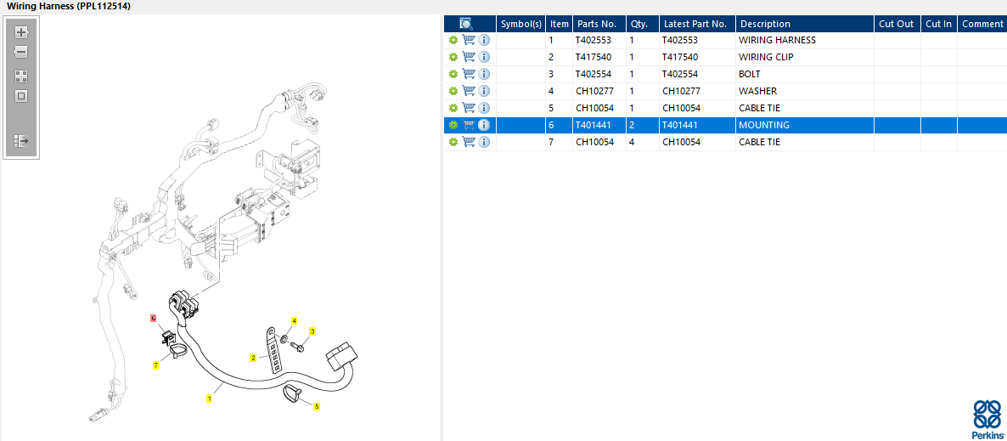Click gear icon for BOLT row

453,74
